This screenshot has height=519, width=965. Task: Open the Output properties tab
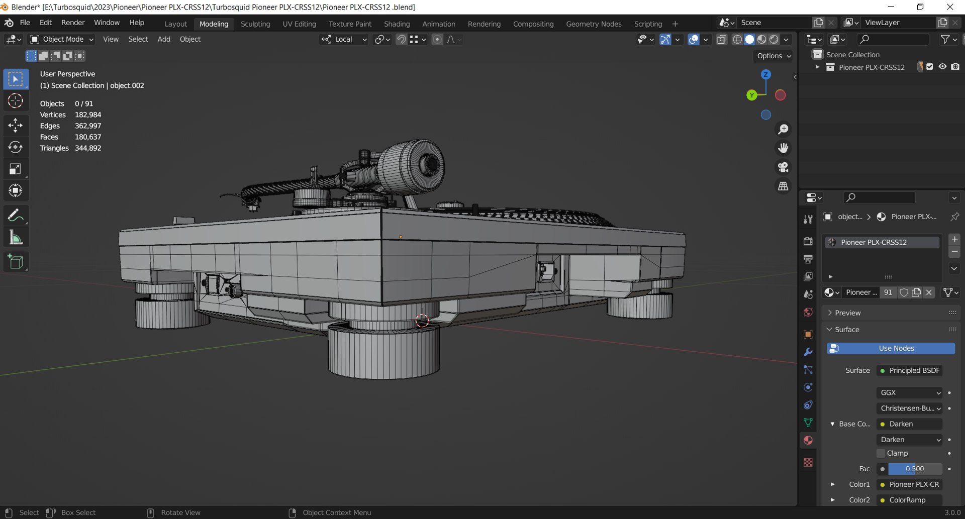pyautogui.click(x=808, y=259)
